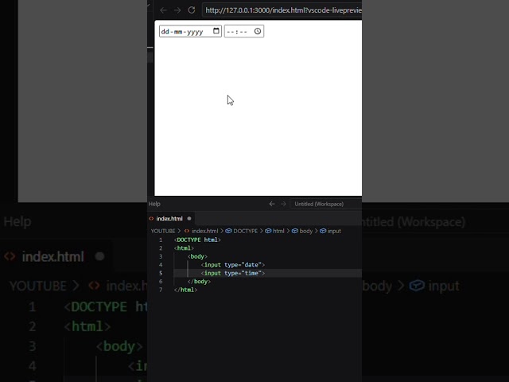The image size is (509, 382).
Task: Click line number 5 in the gutter
Action: (x=161, y=273)
